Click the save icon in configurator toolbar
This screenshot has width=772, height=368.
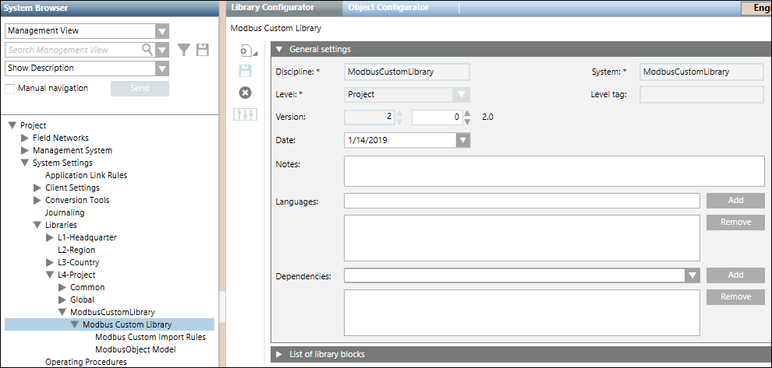tap(245, 71)
